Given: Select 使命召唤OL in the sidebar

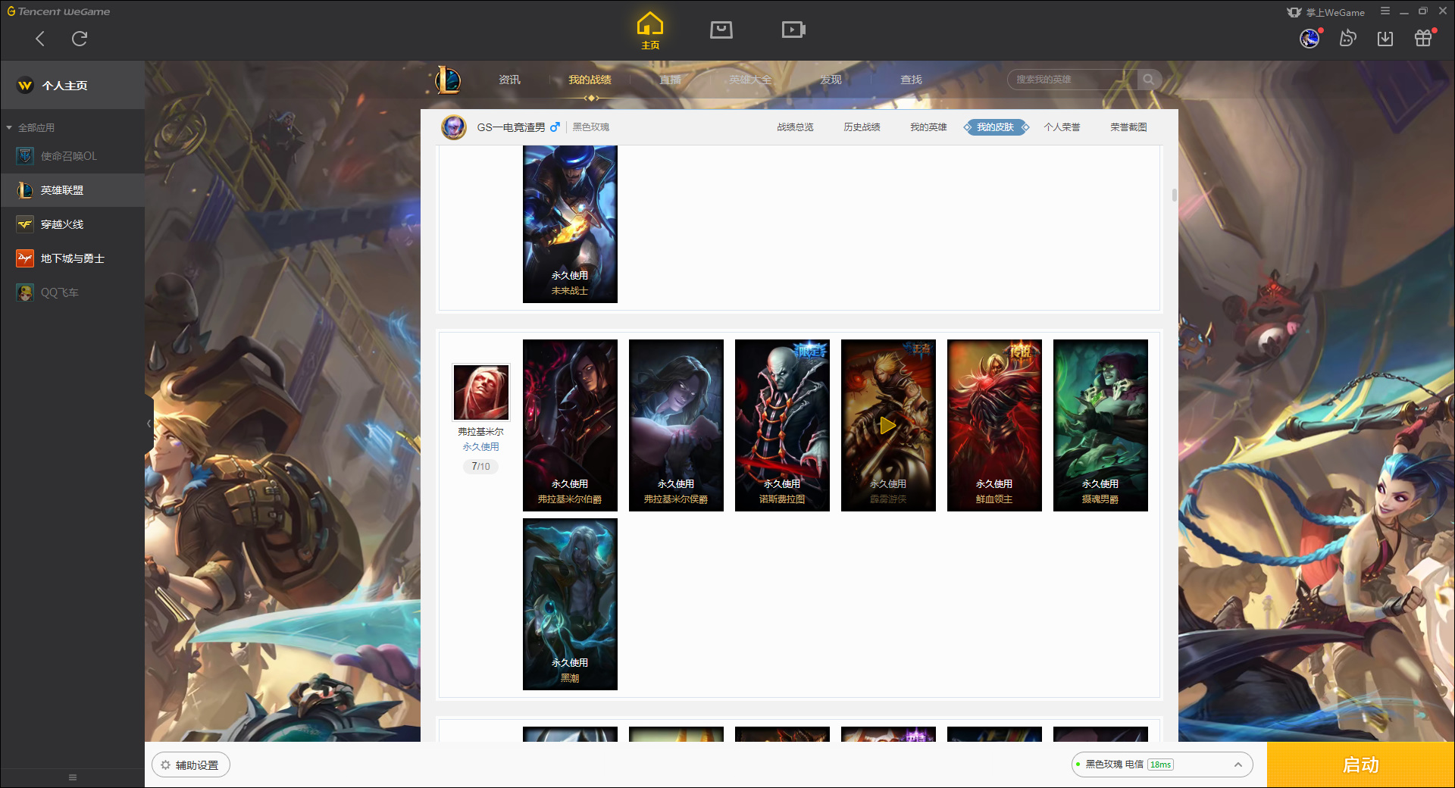Looking at the screenshot, I should point(73,156).
